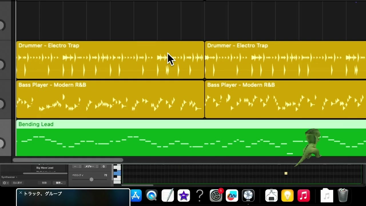This screenshot has height=206, width=366.
Task: Open App Store from the dock
Action: pyautogui.click(x=136, y=196)
